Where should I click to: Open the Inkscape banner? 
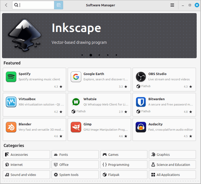point(99,36)
